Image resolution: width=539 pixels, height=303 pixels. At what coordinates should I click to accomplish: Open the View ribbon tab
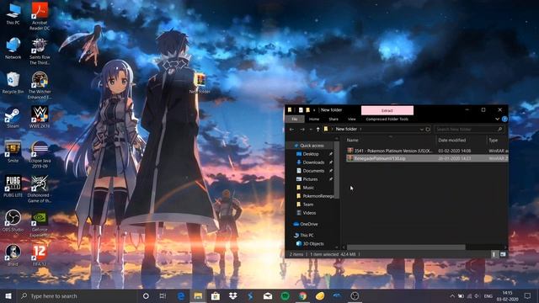click(x=352, y=120)
